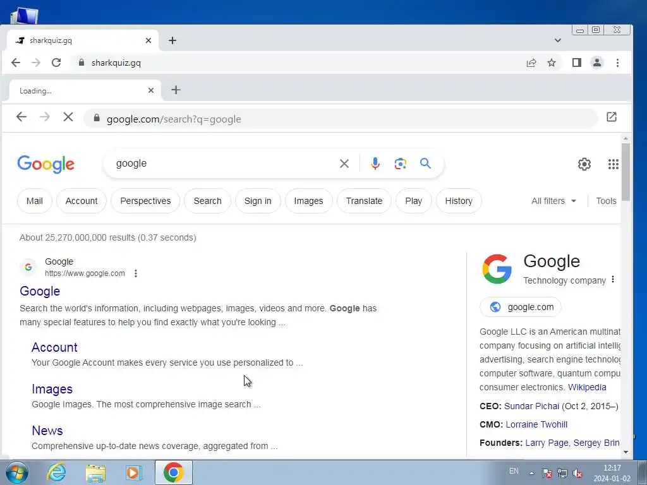
Task: Select the History filter chip
Action: [x=459, y=201]
